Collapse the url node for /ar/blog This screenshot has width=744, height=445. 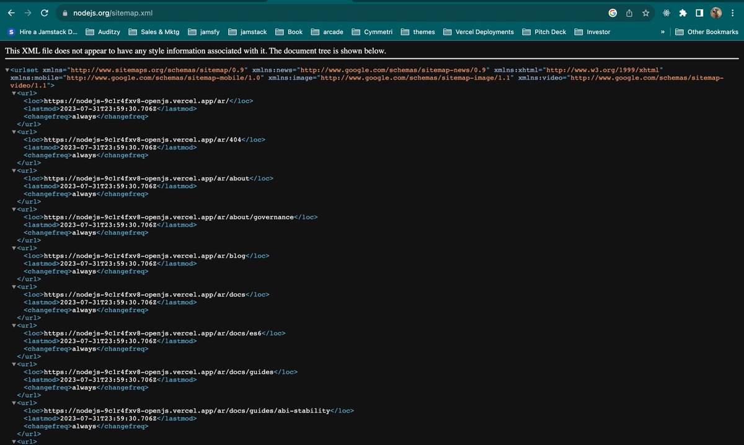point(14,248)
